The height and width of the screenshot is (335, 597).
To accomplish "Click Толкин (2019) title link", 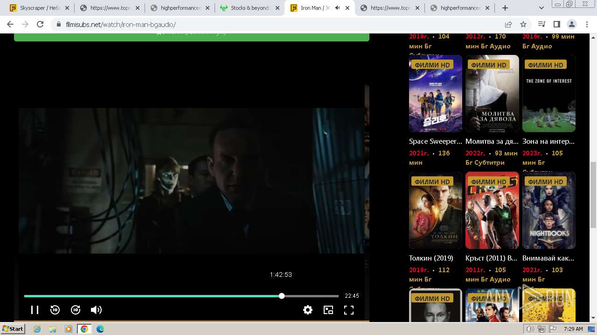I will [431, 258].
